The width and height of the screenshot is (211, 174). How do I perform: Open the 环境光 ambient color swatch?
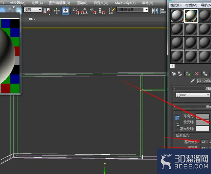[x=202, y=116]
